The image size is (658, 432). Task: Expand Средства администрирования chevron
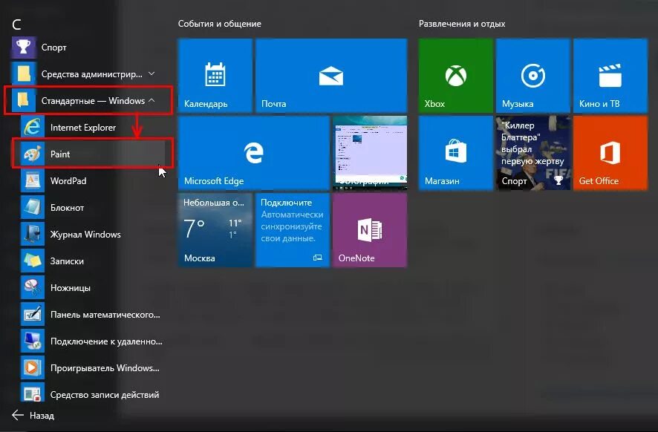pyautogui.click(x=152, y=73)
